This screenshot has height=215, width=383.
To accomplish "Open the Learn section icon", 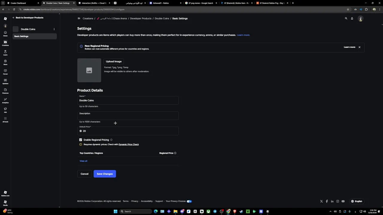I will (5, 53).
